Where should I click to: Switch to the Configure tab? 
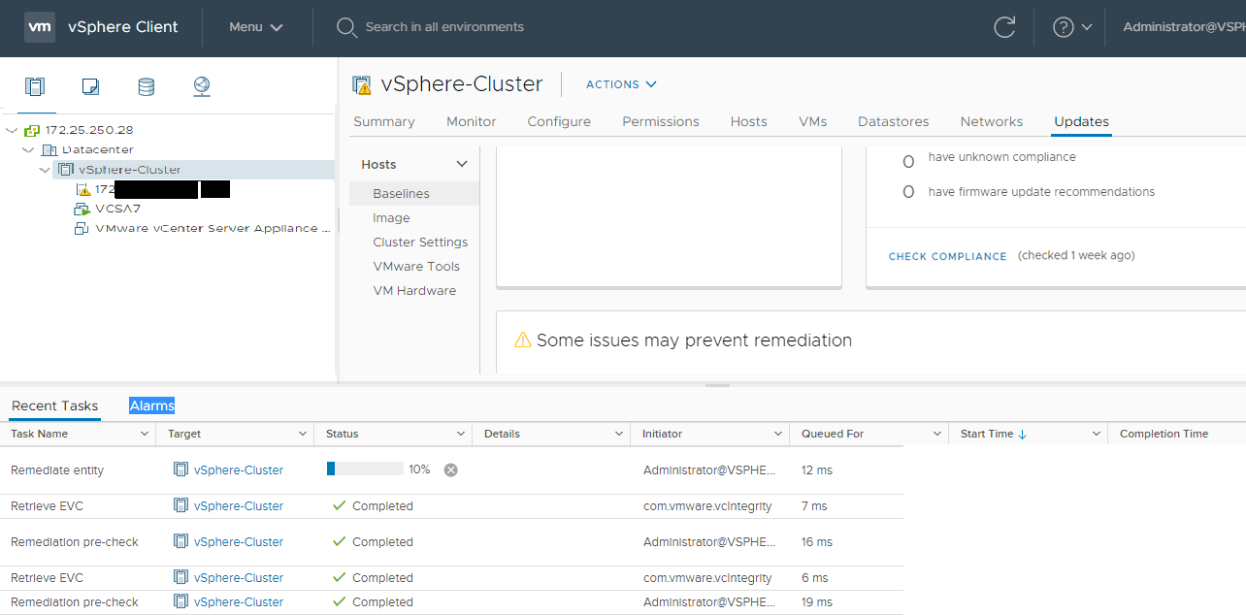point(559,121)
